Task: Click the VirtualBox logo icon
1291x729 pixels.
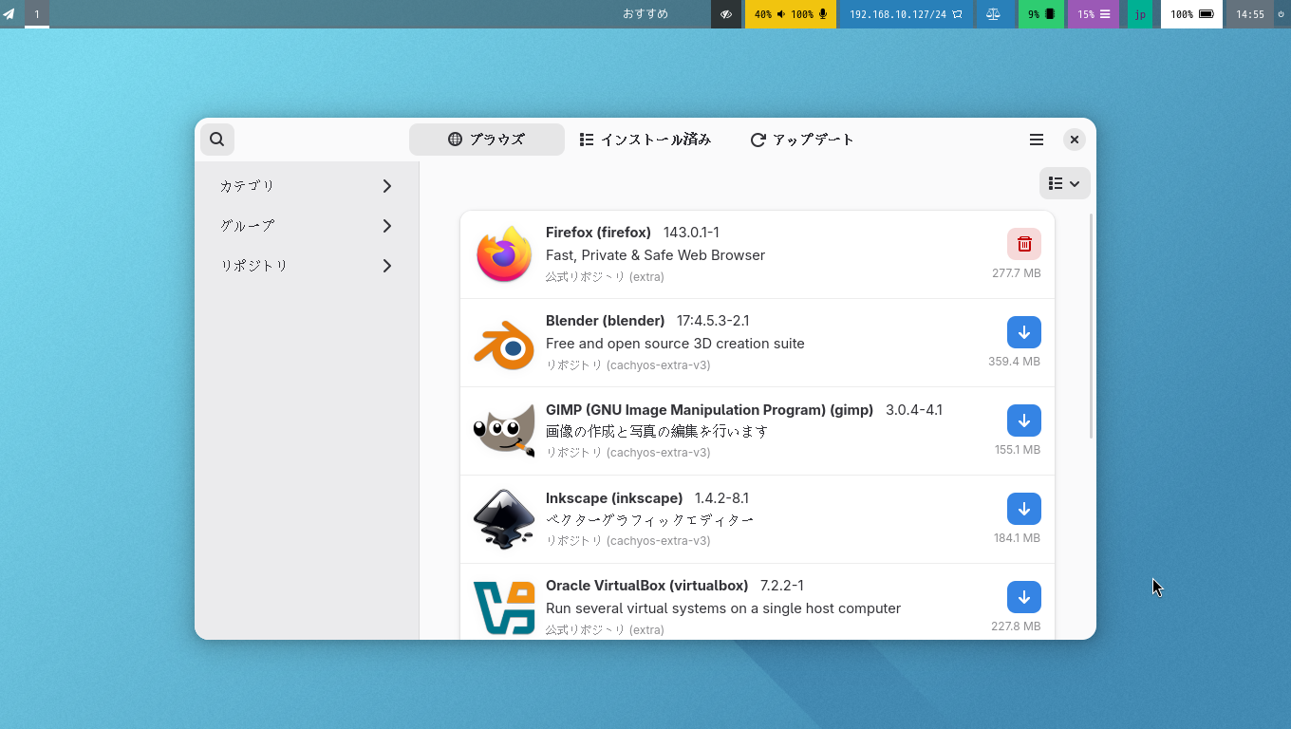Action: coord(504,607)
